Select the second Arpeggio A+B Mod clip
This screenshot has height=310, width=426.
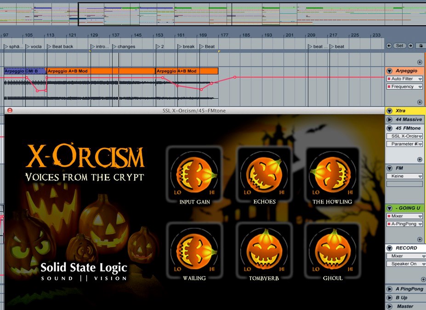[x=187, y=71]
